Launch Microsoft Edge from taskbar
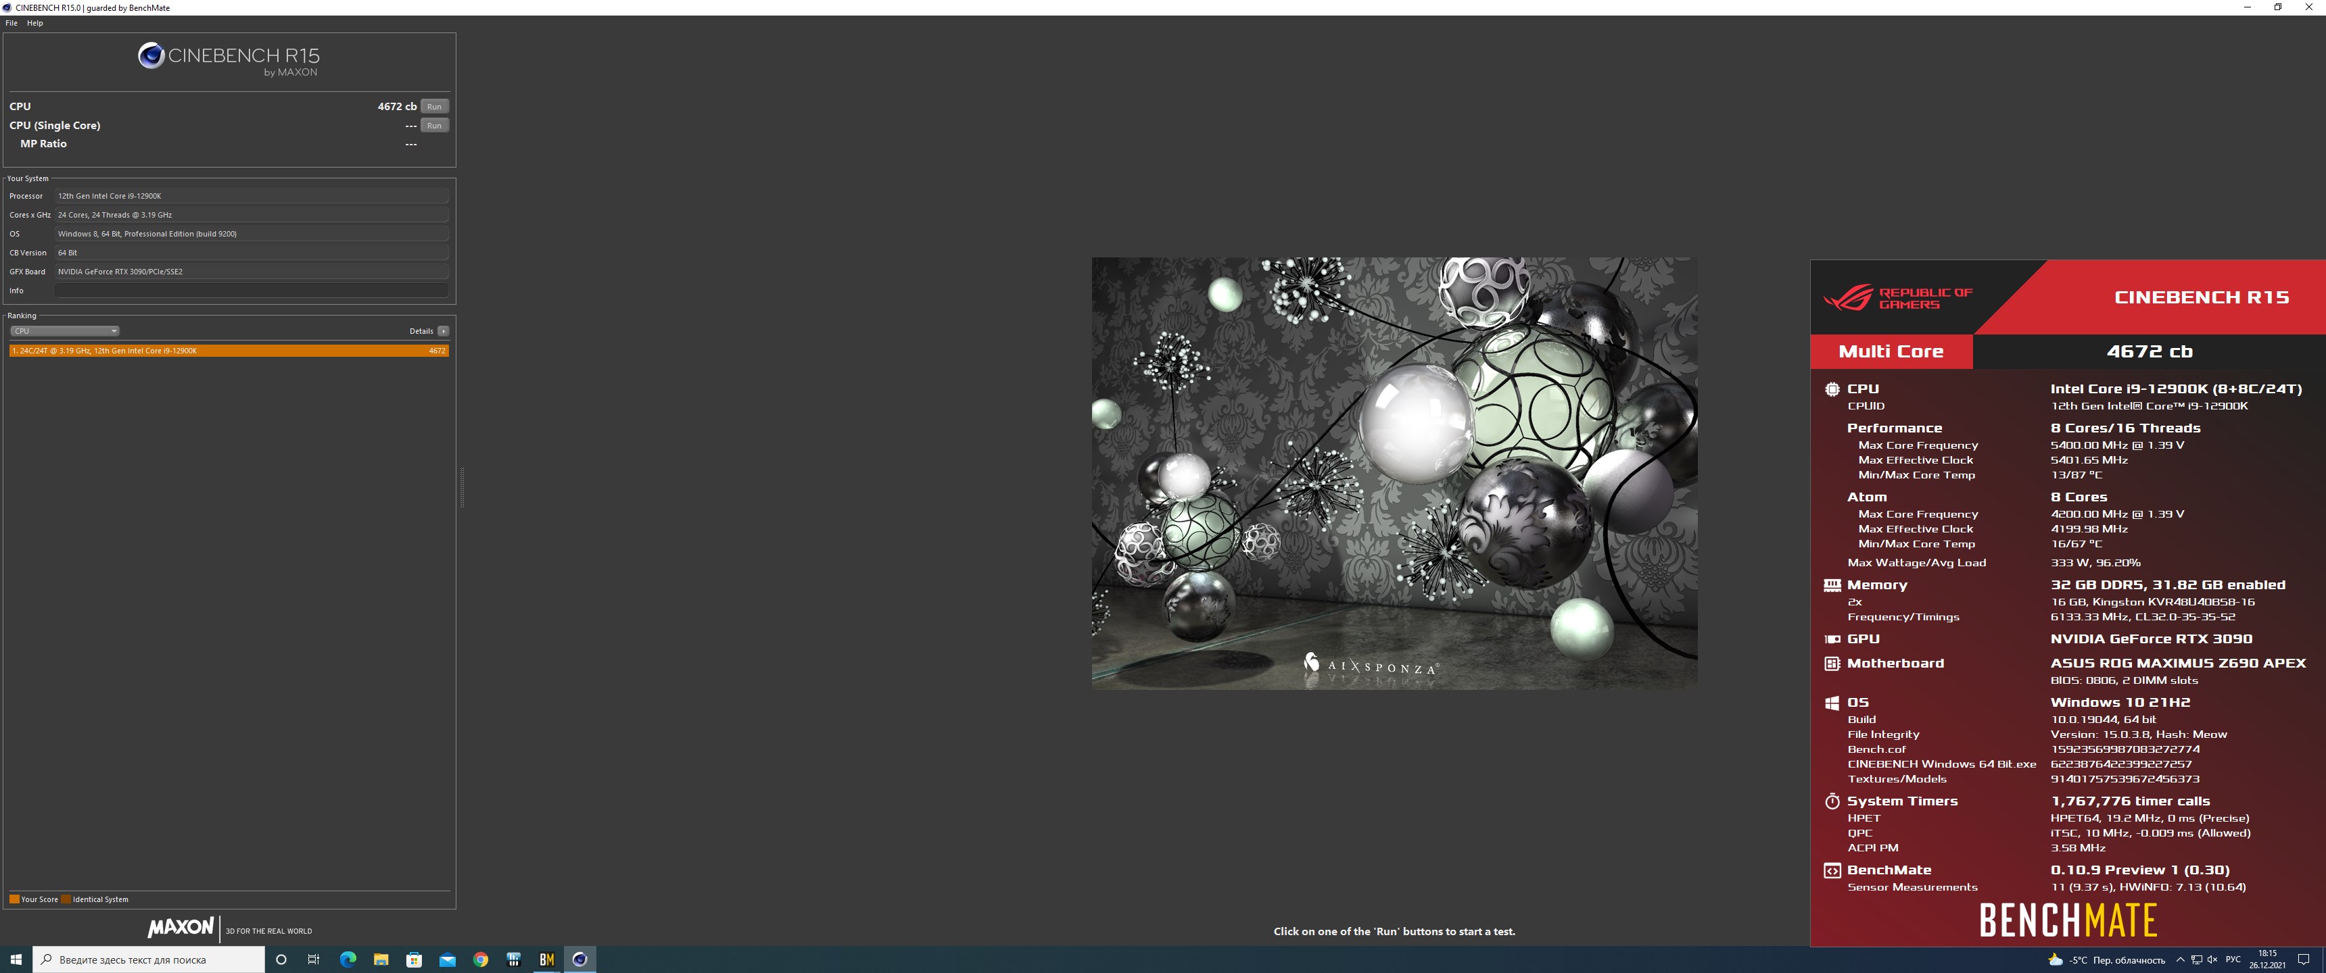The image size is (2326, 973). [348, 959]
